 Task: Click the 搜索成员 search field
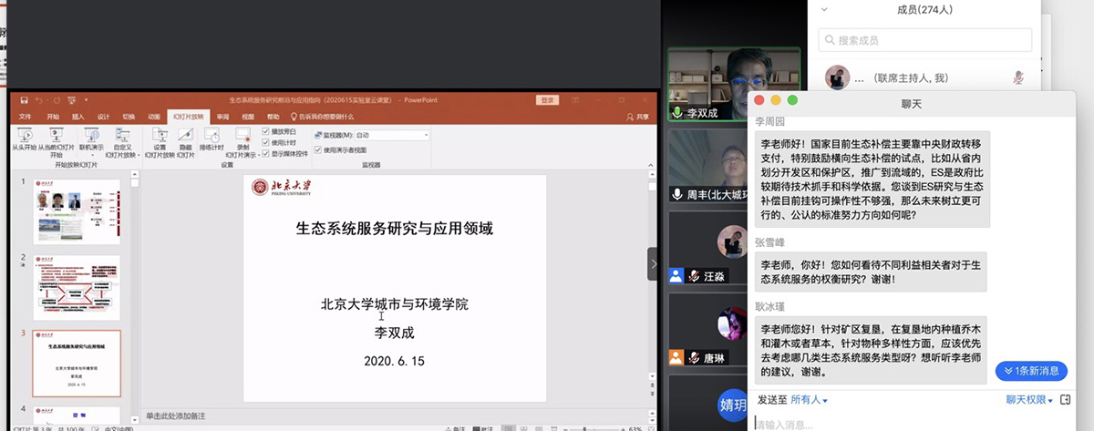pos(925,40)
